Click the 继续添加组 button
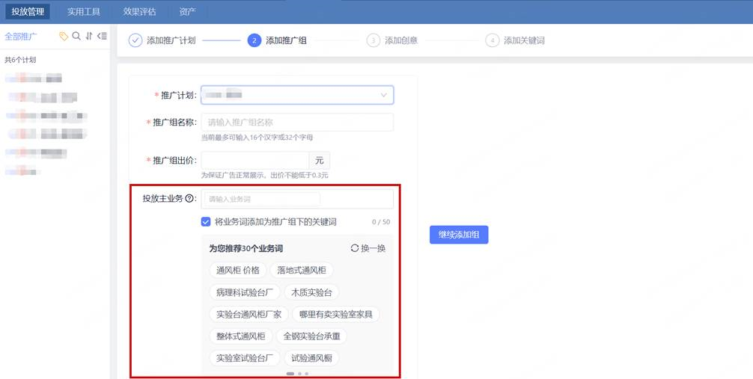The height and width of the screenshot is (379, 753). coord(459,235)
